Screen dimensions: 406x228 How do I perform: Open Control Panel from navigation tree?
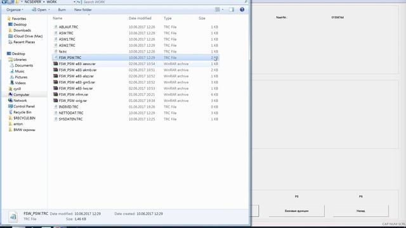click(24, 106)
